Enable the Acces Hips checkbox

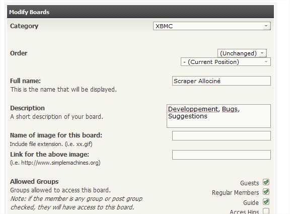coord(266,211)
